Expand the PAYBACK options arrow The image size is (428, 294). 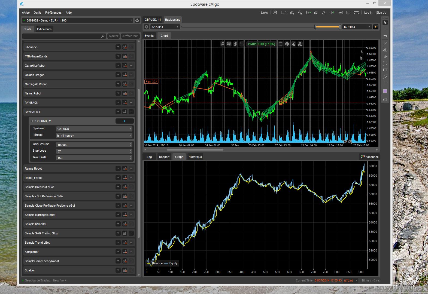[x=118, y=103]
